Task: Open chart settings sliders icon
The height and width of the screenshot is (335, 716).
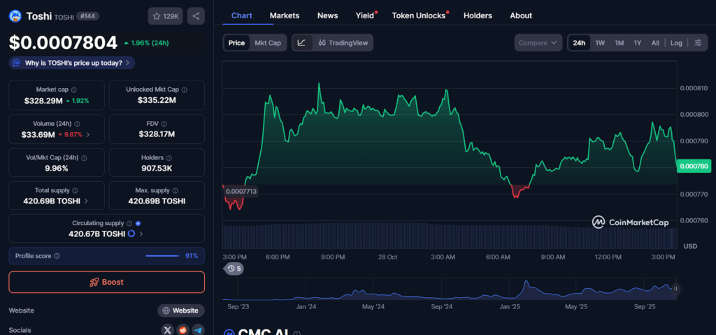Action: coord(698,43)
